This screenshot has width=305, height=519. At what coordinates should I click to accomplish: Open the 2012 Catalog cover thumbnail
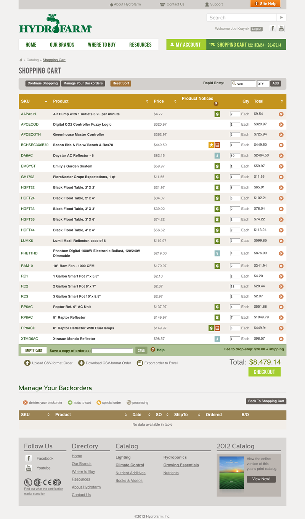tap(231, 475)
